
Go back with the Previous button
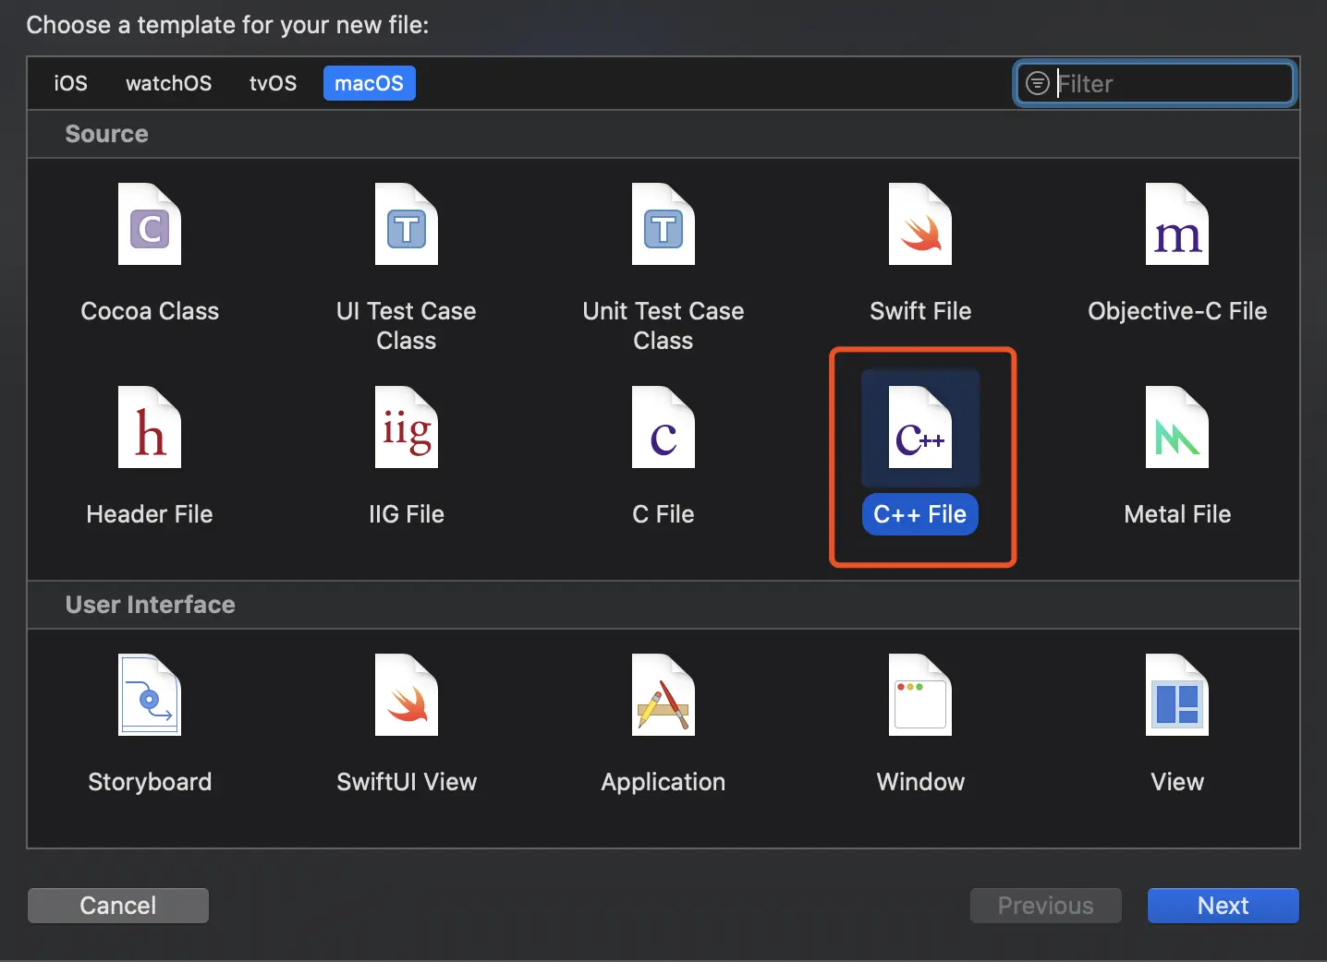(1046, 906)
